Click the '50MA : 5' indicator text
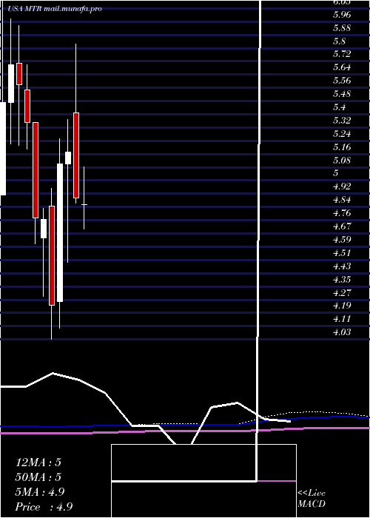 tap(38, 477)
